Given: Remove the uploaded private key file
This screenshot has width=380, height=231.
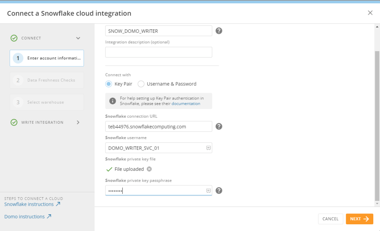Looking at the screenshot, I should 149,169.
